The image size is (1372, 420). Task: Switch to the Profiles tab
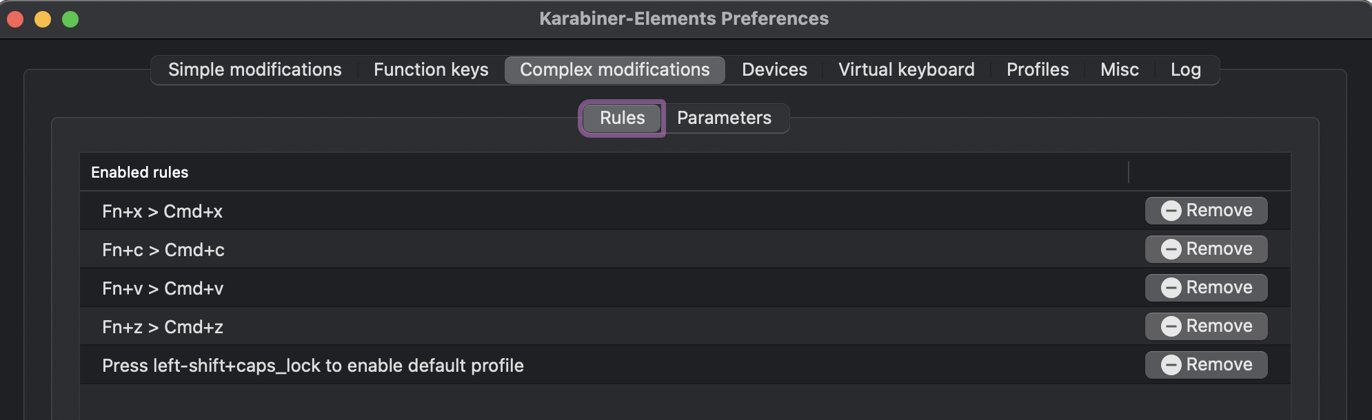click(1037, 70)
